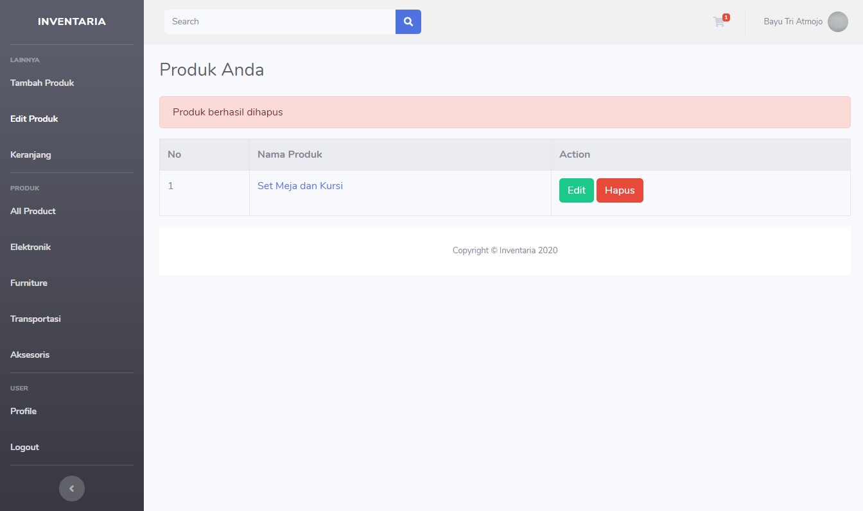View All Product category
This screenshot has height=511, width=863.
click(x=33, y=211)
